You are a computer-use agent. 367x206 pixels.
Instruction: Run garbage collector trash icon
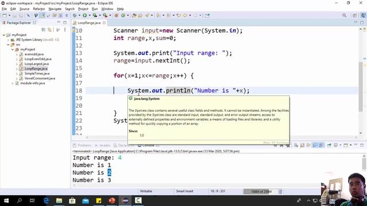click(280, 192)
